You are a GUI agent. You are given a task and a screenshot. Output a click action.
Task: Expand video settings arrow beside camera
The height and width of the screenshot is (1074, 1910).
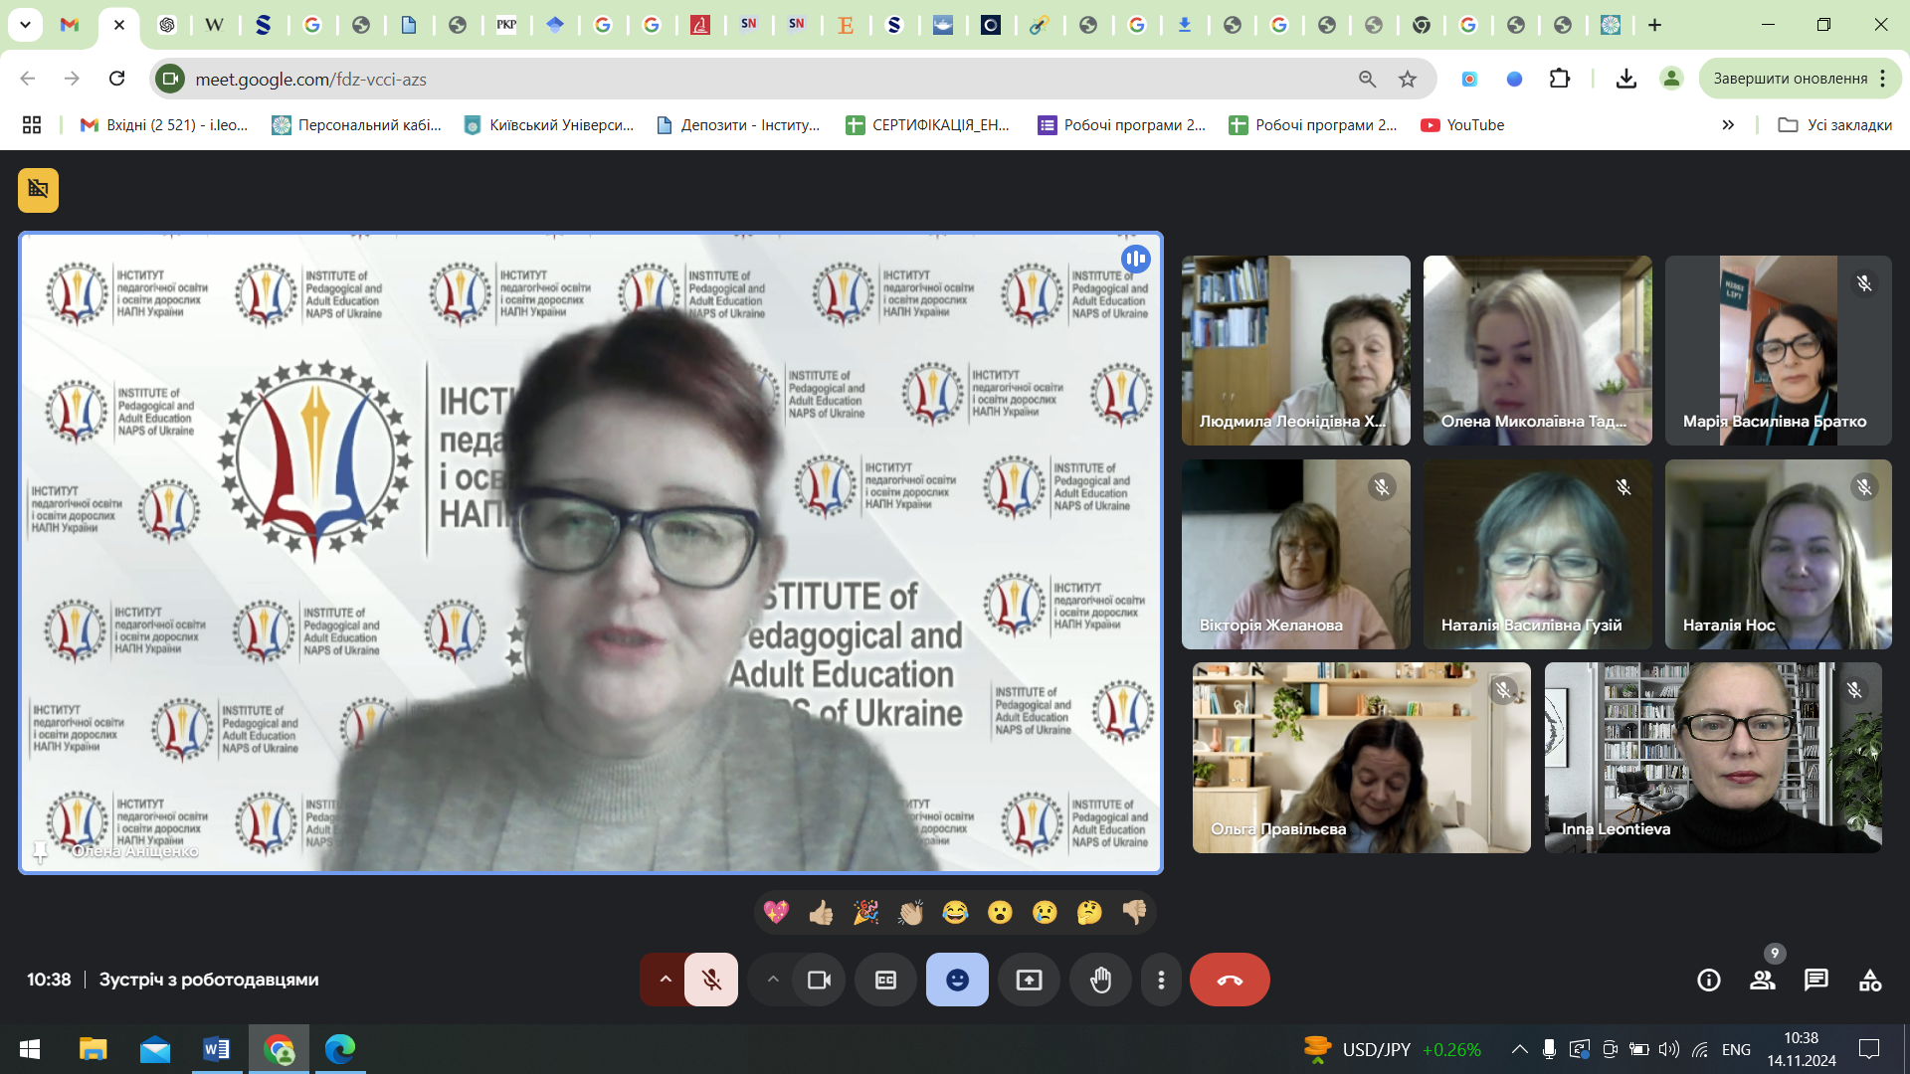pos(773,980)
